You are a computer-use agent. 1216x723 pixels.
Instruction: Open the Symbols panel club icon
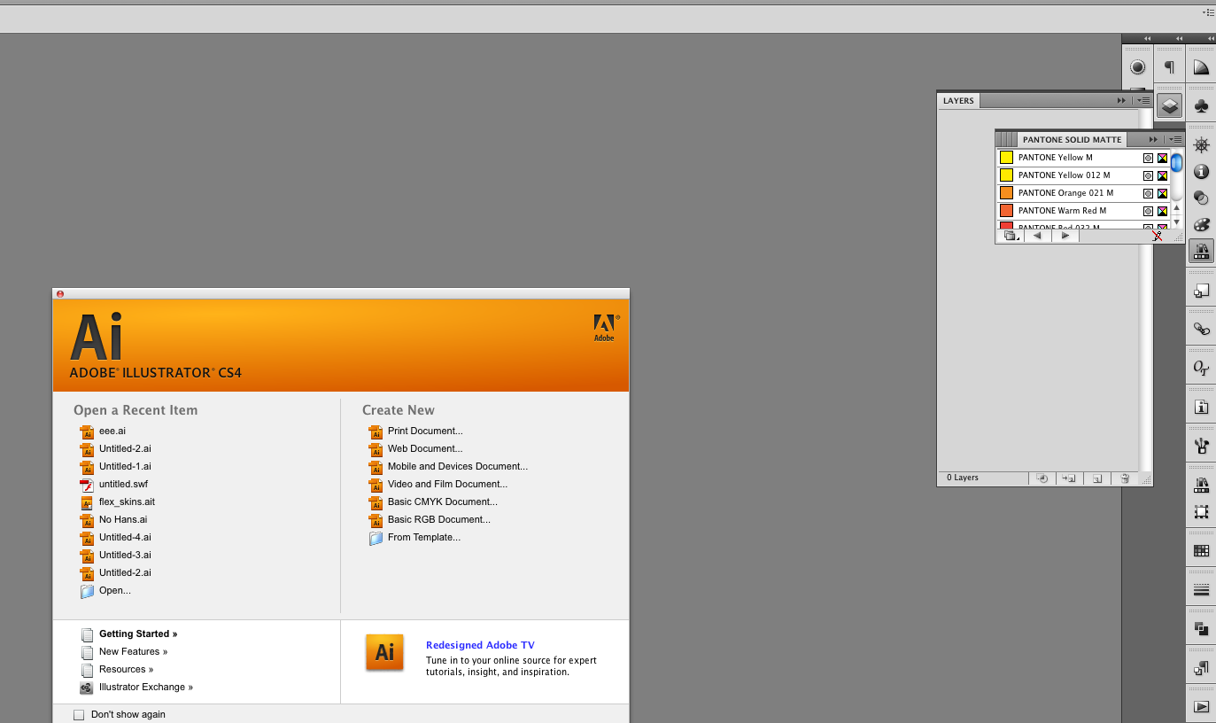point(1201,106)
